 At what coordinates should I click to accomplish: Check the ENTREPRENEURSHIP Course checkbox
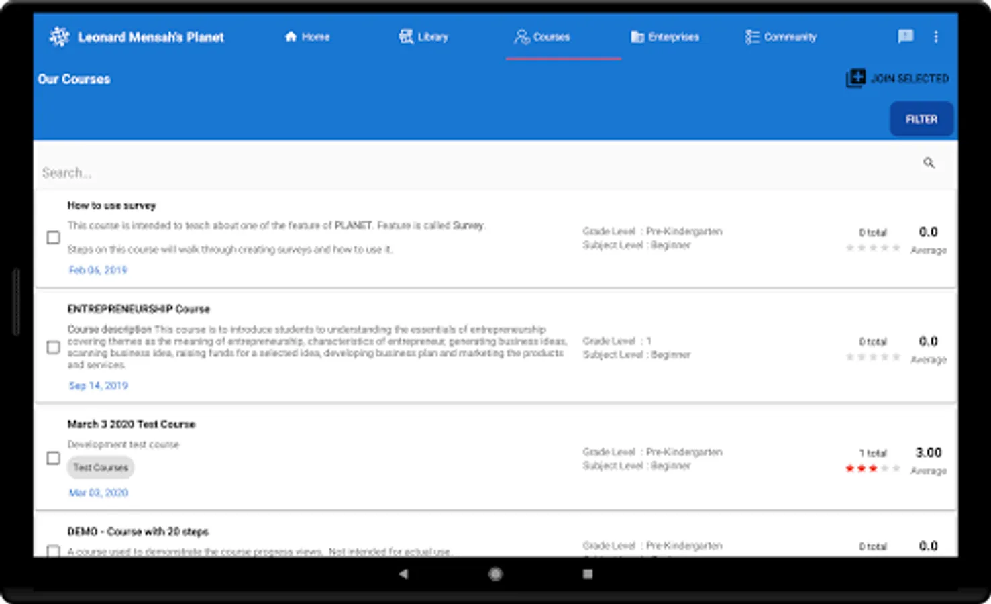53,347
